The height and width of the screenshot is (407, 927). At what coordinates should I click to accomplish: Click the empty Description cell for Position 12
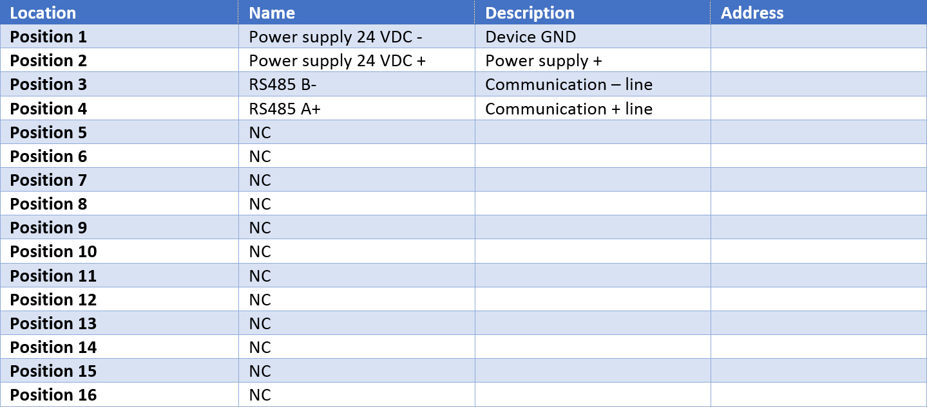click(593, 300)
